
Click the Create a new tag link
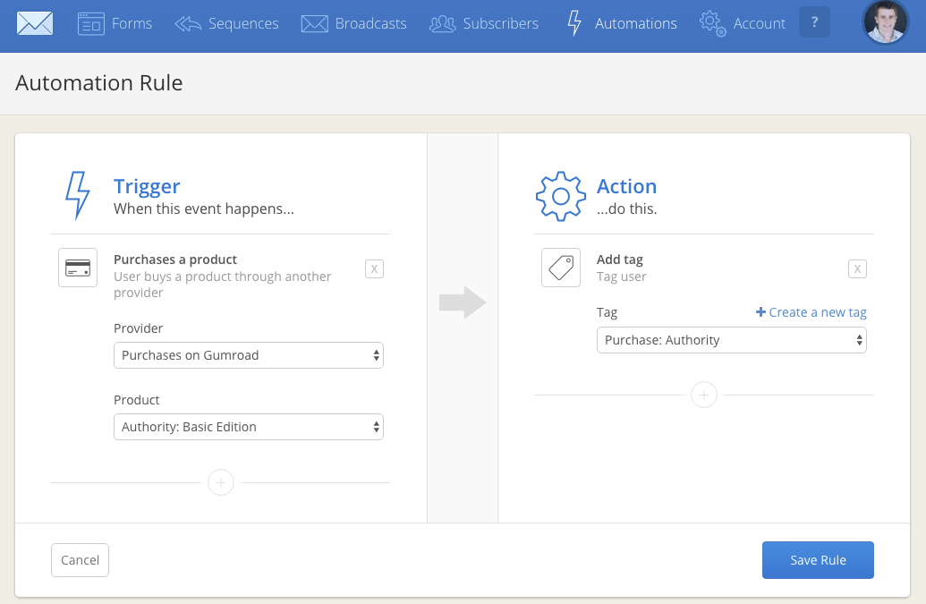[811, 312]
